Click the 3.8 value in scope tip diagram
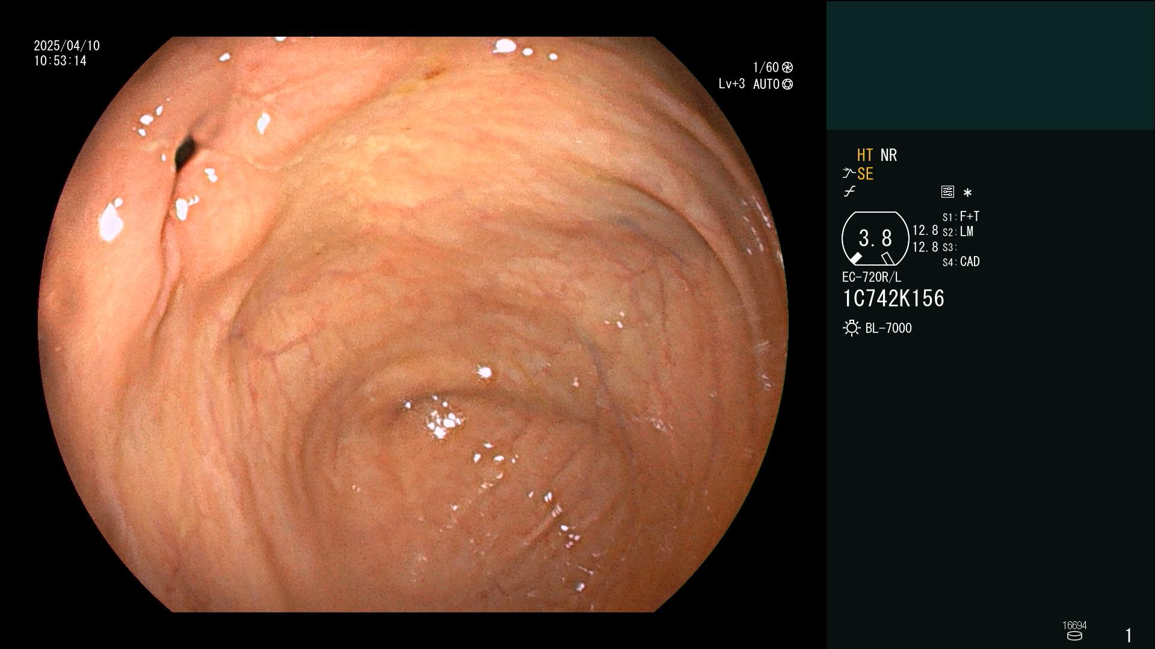Screen dimensions: 1155x649 coord(875,238)
